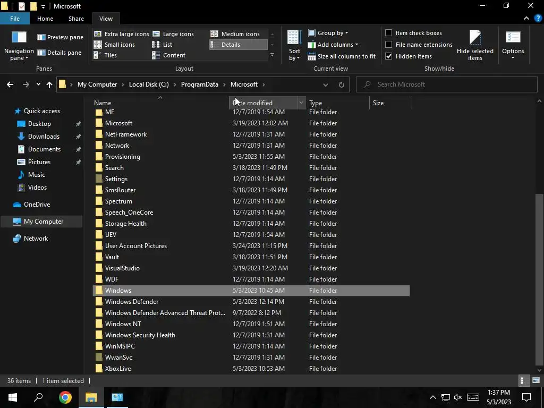Viewport: 544px width, 408px height.
Task: Switch layout to Small icons
Action: [114, 45]
